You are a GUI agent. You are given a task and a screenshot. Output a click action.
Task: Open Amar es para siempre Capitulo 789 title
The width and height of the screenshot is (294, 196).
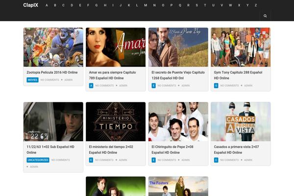(x=112, y=75)
